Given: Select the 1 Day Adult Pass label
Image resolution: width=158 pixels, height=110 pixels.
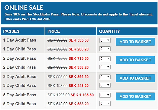Looking at the screenshot, I should 19,40.
